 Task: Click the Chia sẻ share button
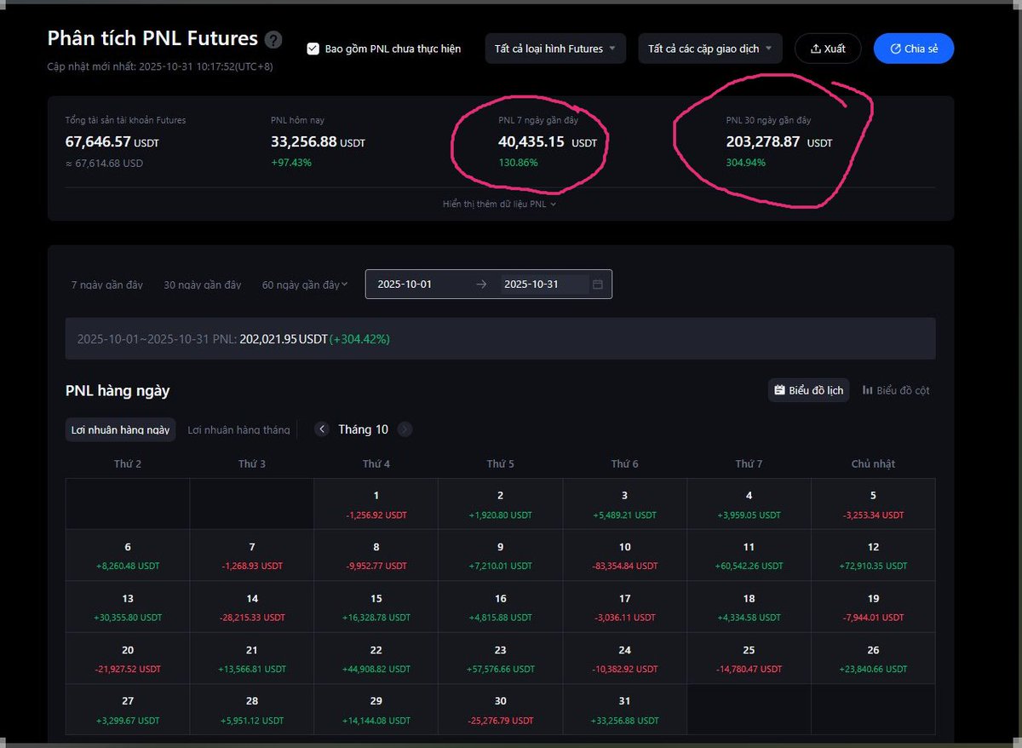click(x=914, y=49)
